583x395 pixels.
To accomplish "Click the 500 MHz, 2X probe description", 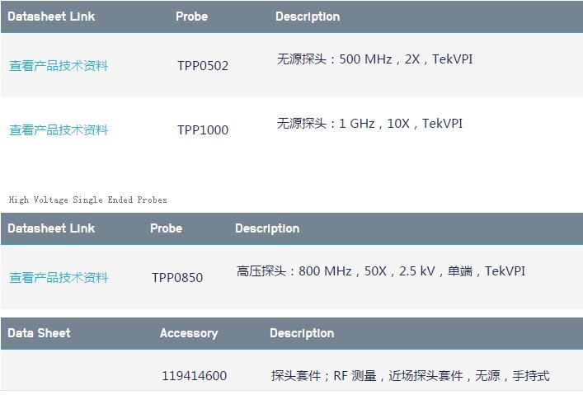I will point(374,59).
